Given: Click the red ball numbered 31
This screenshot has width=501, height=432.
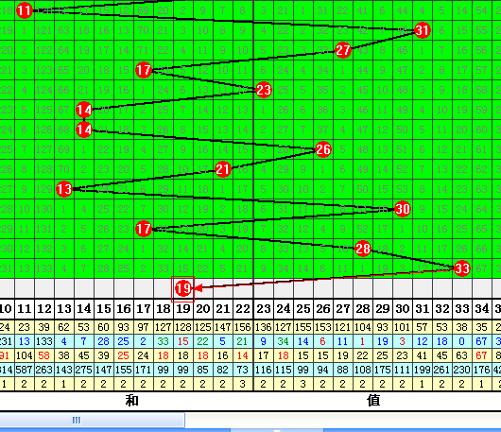Looking at the screenshot, I should (x=423, y=30).
